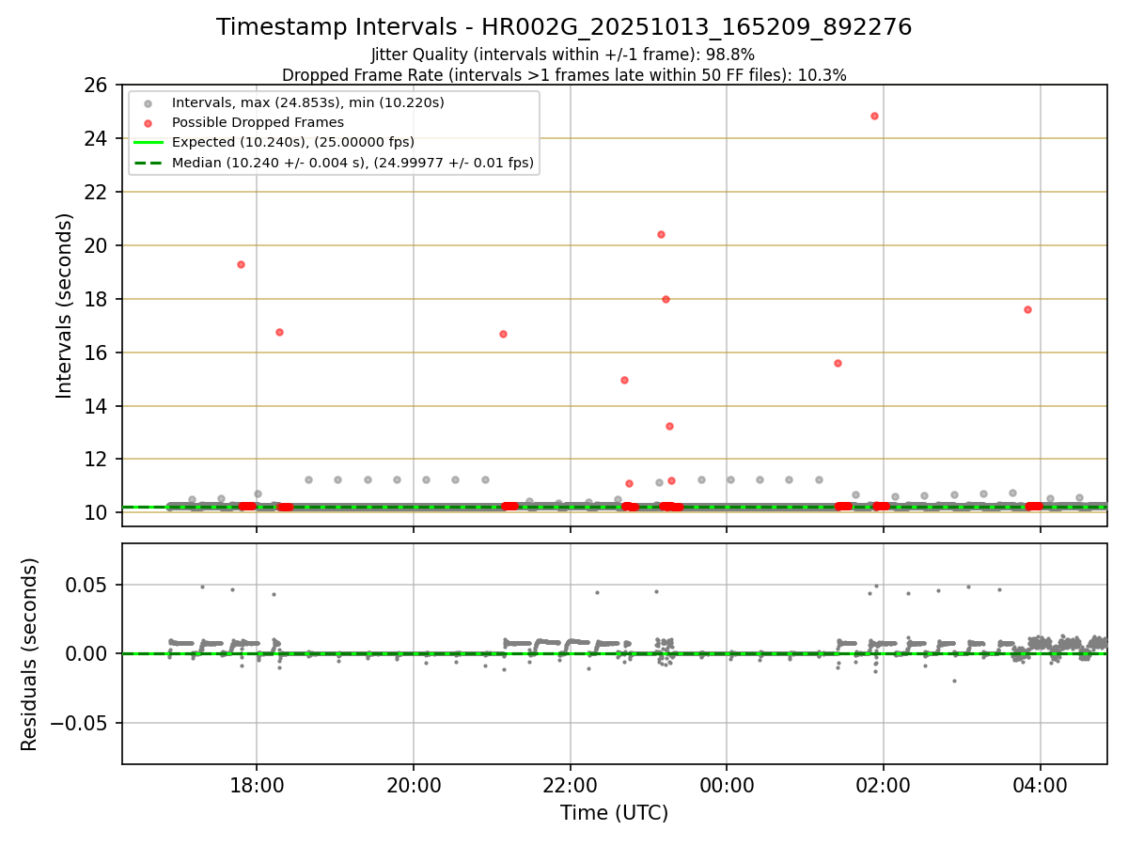Viewport: 1128px width, 846px height.
Task: Click legend entry 'Median (10.240 +/- 0.004 s)'
Action: click(x=352, y=163)
